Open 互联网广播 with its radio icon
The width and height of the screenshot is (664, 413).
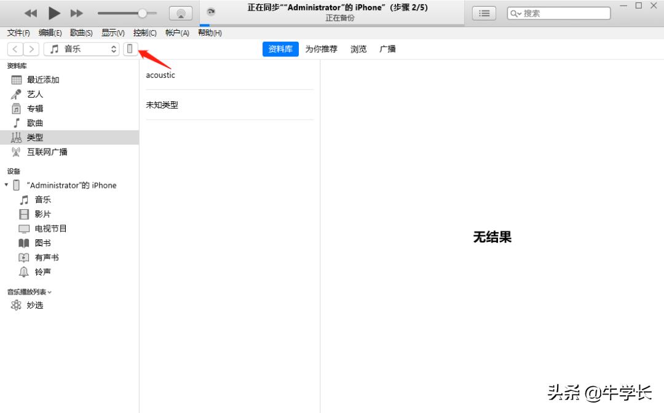coord(17,152)
